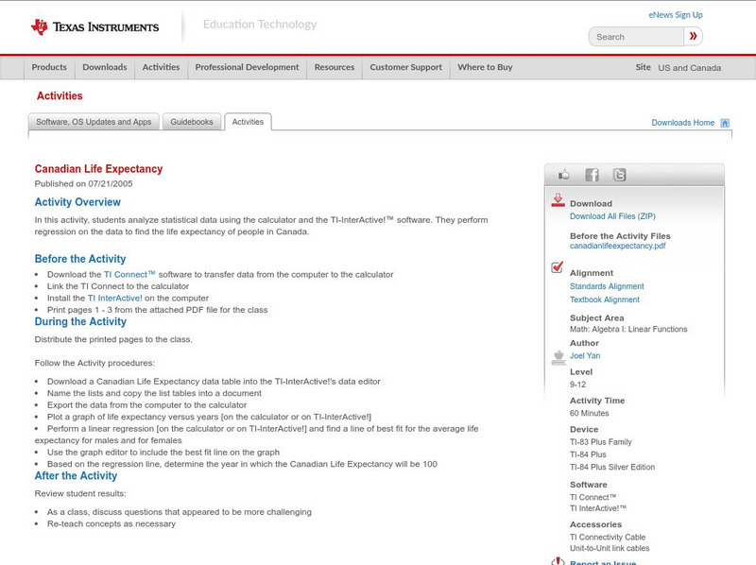Screen dimensions: 756x565
Task: Click the red download arrow icon
Action: 558,200
